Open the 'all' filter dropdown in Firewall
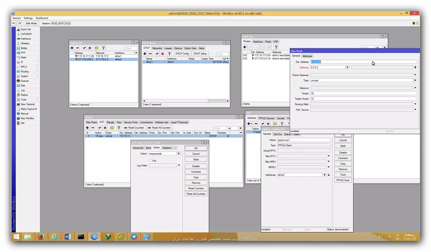This screenshot has height=252, width=431. [x=240, y=128]
